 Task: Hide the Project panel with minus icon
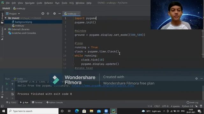(x=60, y=14)
